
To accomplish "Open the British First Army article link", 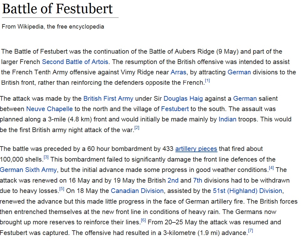I will coord(108,99).
